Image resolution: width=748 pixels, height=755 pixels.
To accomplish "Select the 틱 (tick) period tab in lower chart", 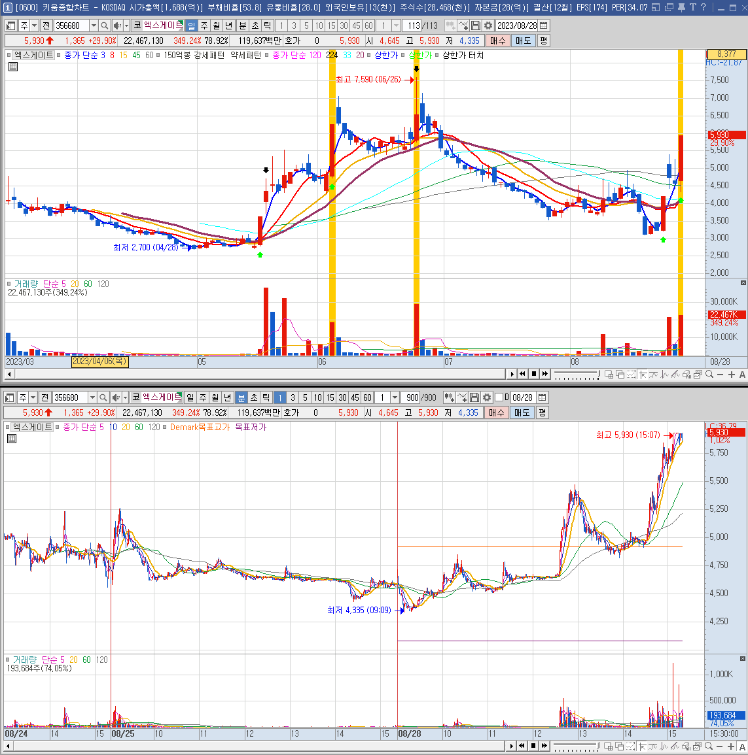I will coord(266,397).
